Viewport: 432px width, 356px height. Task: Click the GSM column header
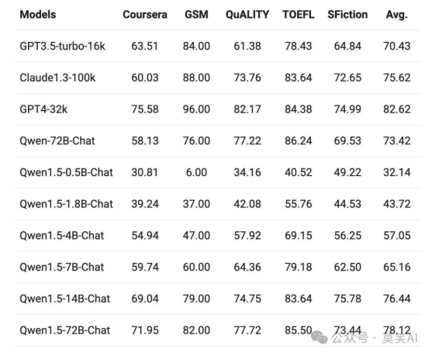tap(196, 15)
